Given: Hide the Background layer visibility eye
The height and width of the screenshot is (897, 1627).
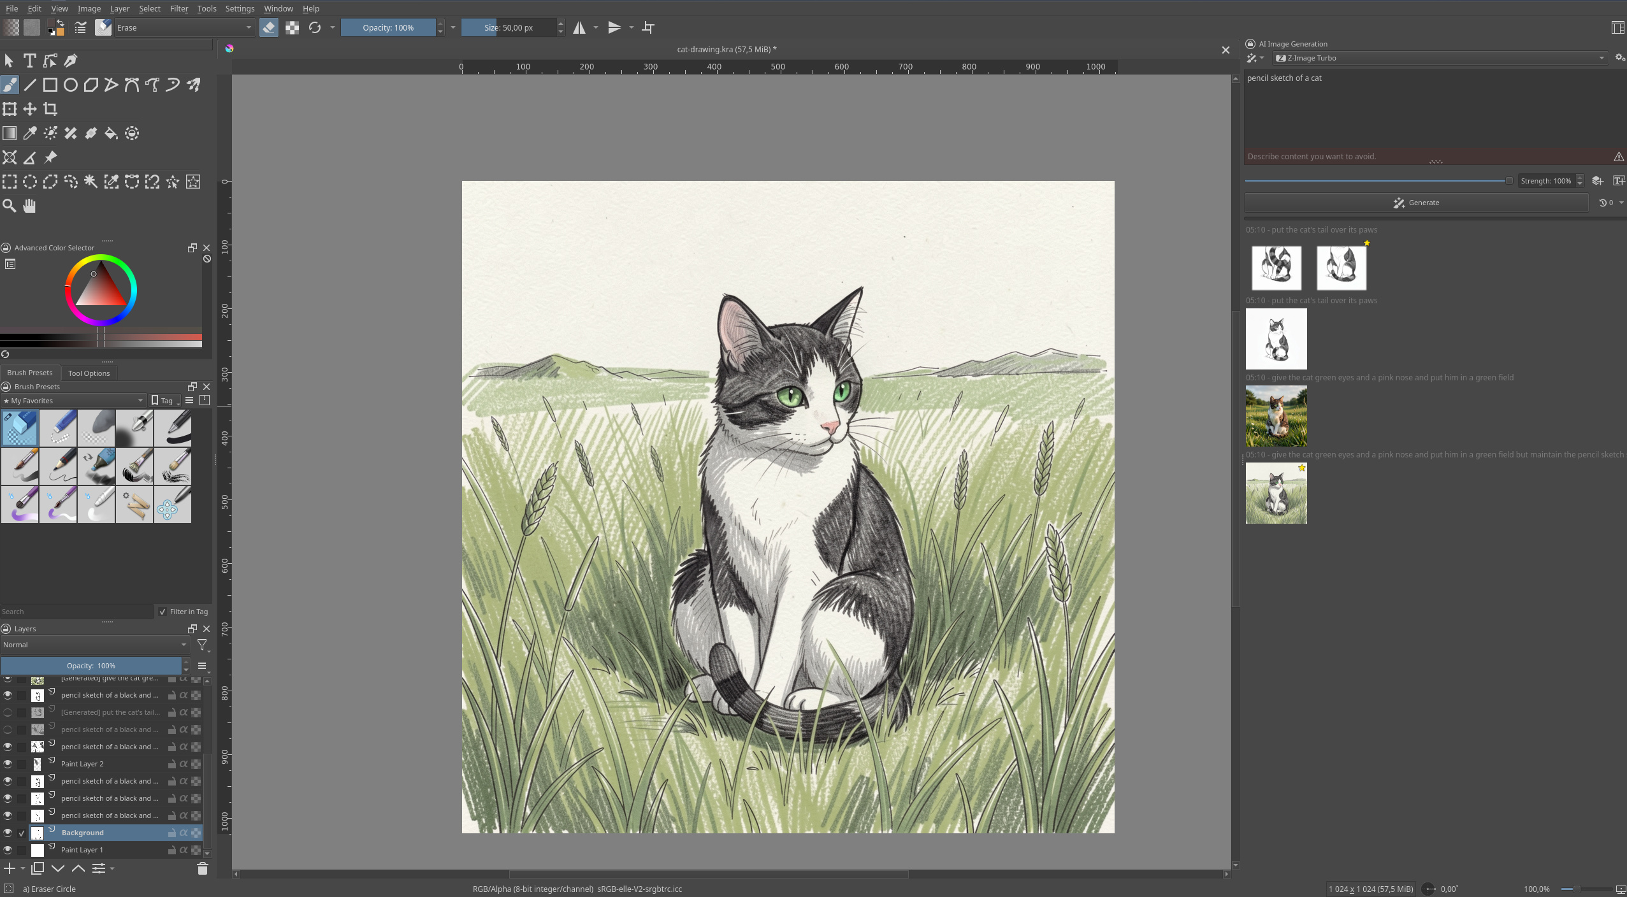Looking at the screenshot, I should (x=8, y=832).
